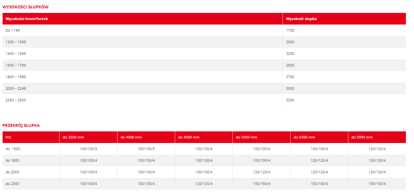Click 150/150/4 under do 5500 mm, row do 2300

[319, 184]
